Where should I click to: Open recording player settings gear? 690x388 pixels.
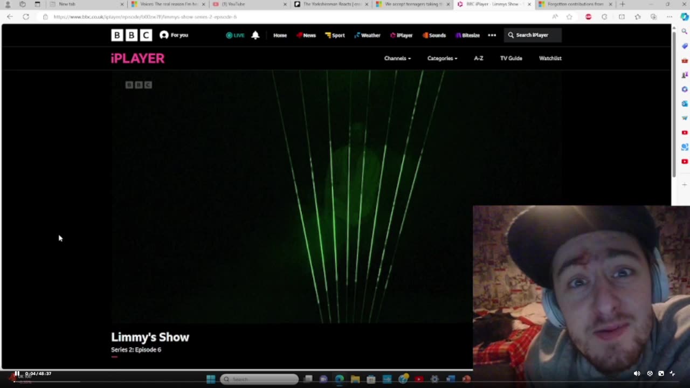[x=650, y=373]
